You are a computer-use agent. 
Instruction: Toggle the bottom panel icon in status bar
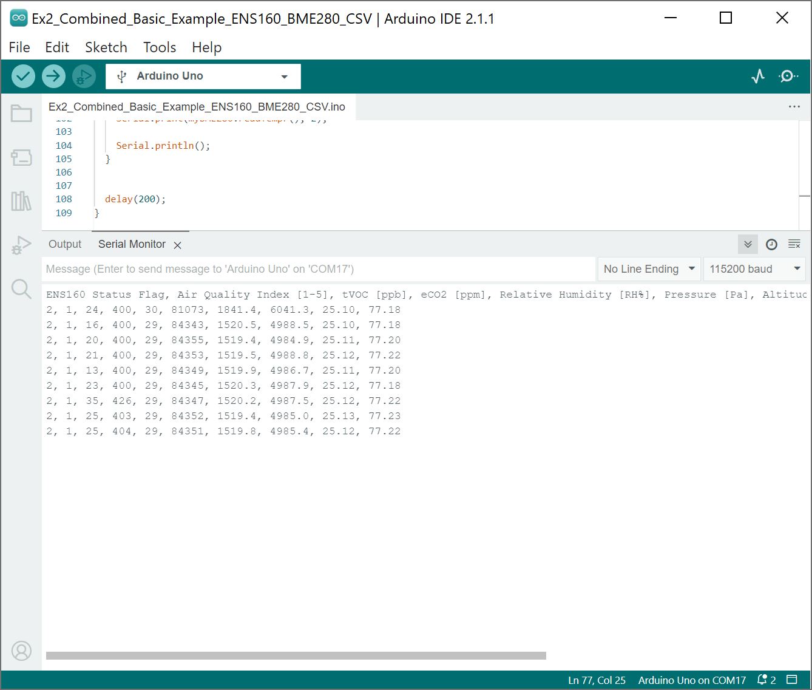(792, 680)
